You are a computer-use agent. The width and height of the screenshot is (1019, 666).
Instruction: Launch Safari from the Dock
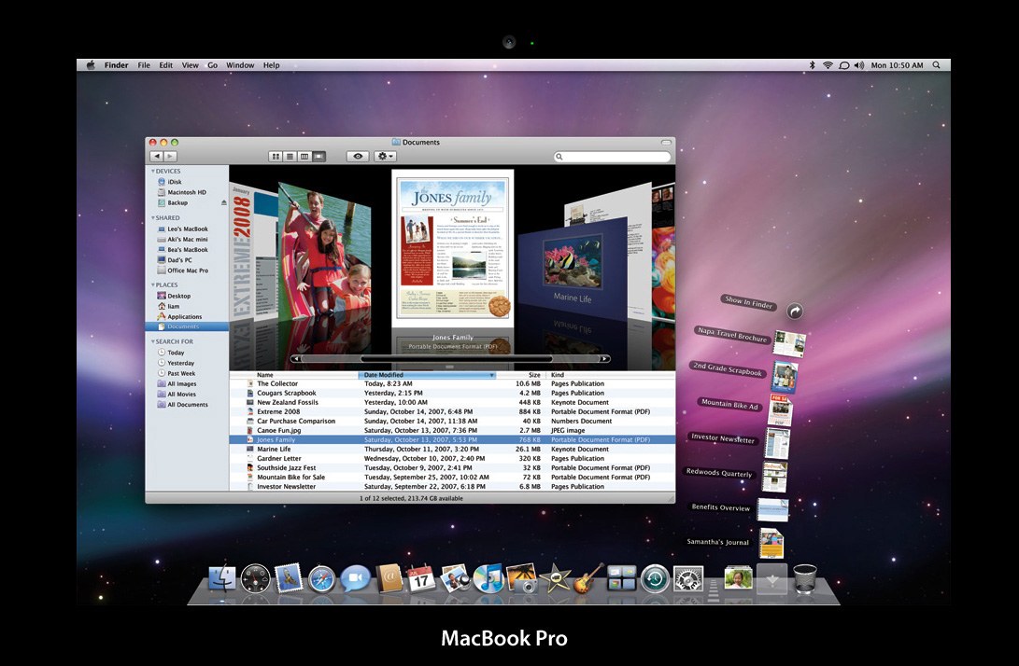[x=321, y=578]
